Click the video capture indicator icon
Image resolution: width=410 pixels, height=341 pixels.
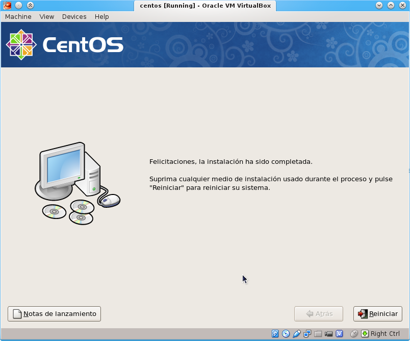click(329, 334)
